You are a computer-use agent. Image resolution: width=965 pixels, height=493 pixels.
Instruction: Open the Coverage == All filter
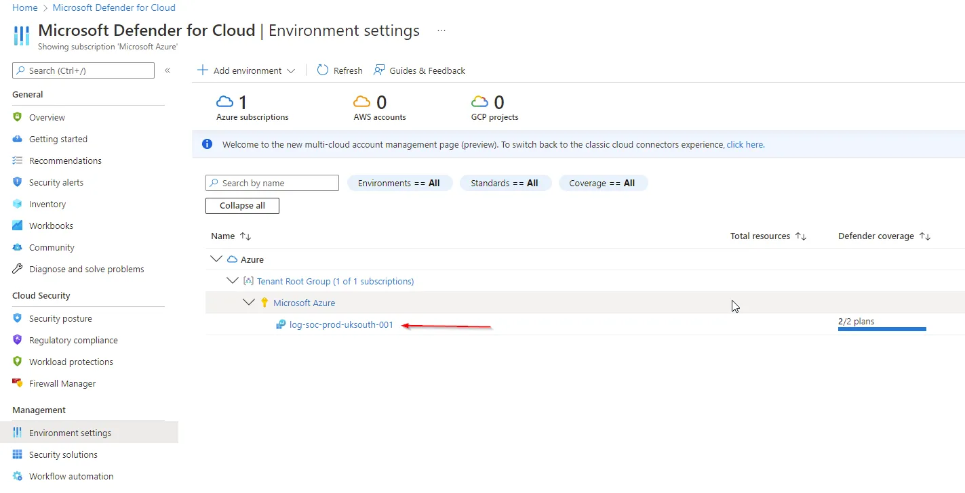(x=603, y=183)
